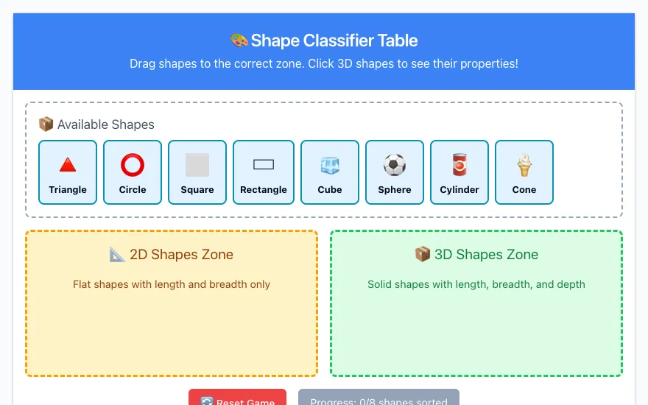Select the ice cream Cone icon
The height and width of the screenshot is (405, 648).
tap(524, 165)
